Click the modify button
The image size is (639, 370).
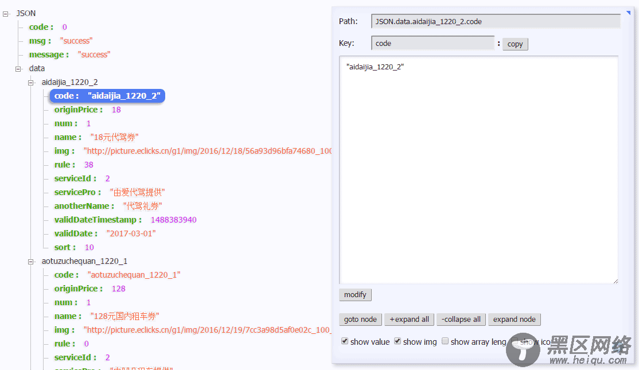tap(355, 295)
